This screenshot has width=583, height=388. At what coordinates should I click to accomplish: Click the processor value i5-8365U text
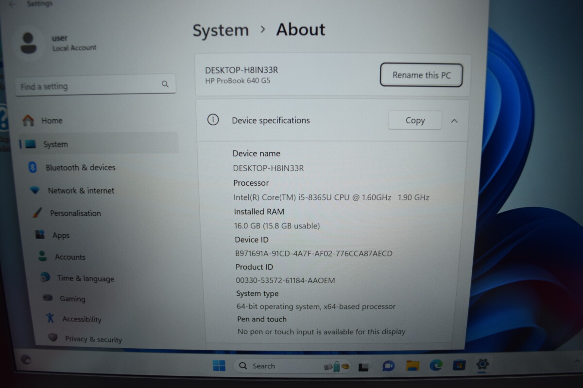click(332, 197)
